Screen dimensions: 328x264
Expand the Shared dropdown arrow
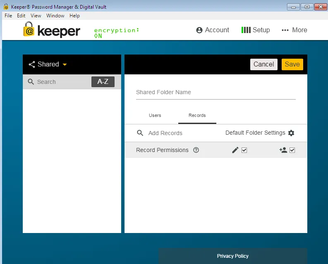pos(65,64)
